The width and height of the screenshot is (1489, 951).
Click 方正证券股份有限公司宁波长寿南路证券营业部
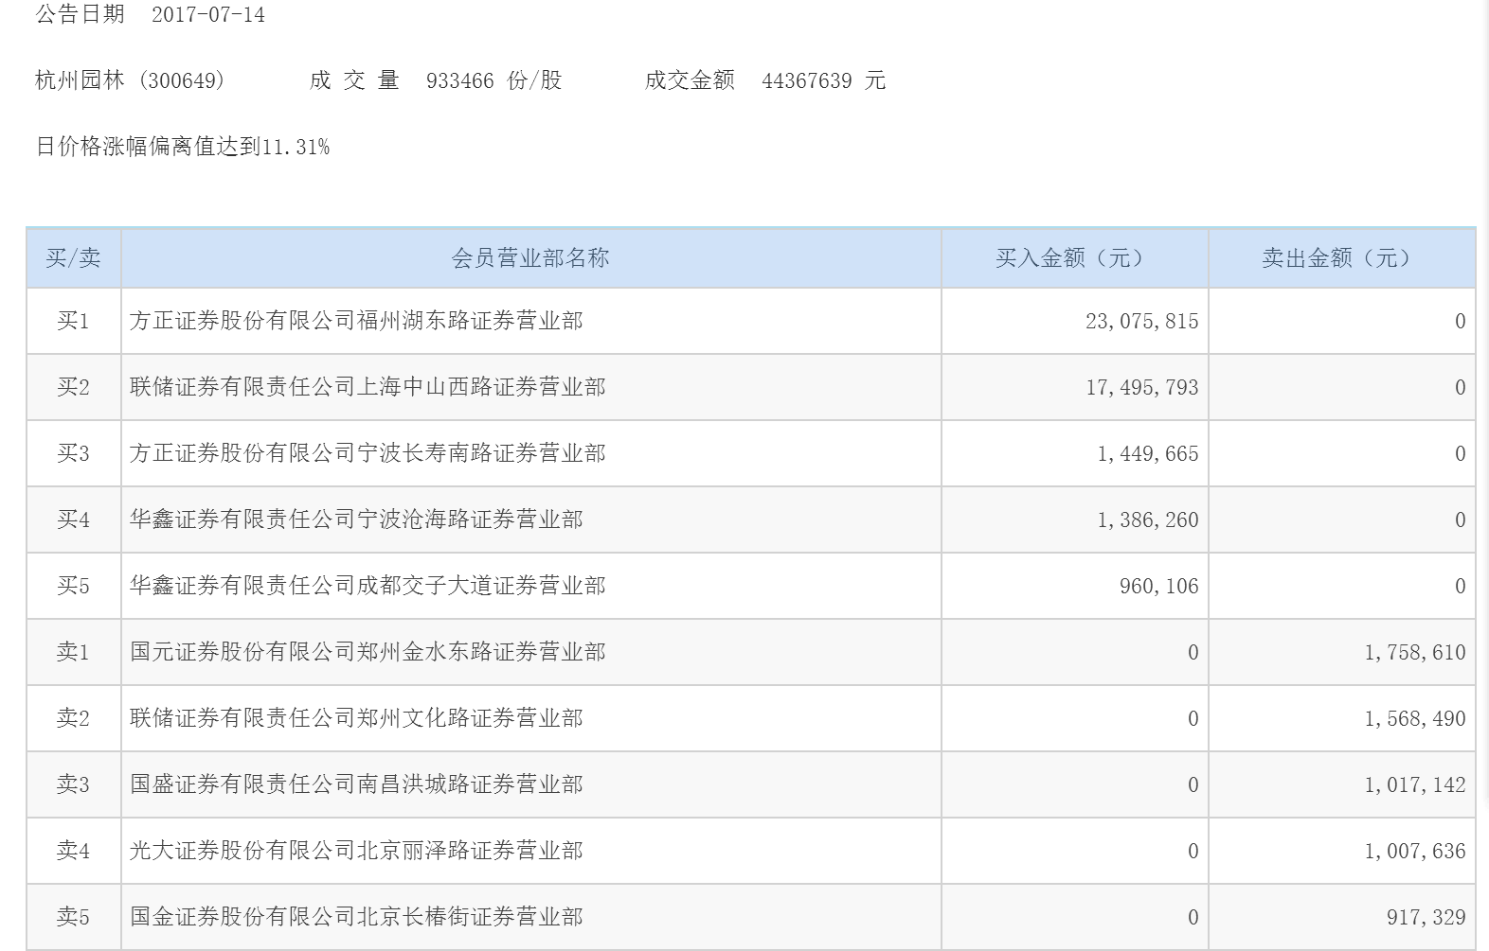coord(368,453)
